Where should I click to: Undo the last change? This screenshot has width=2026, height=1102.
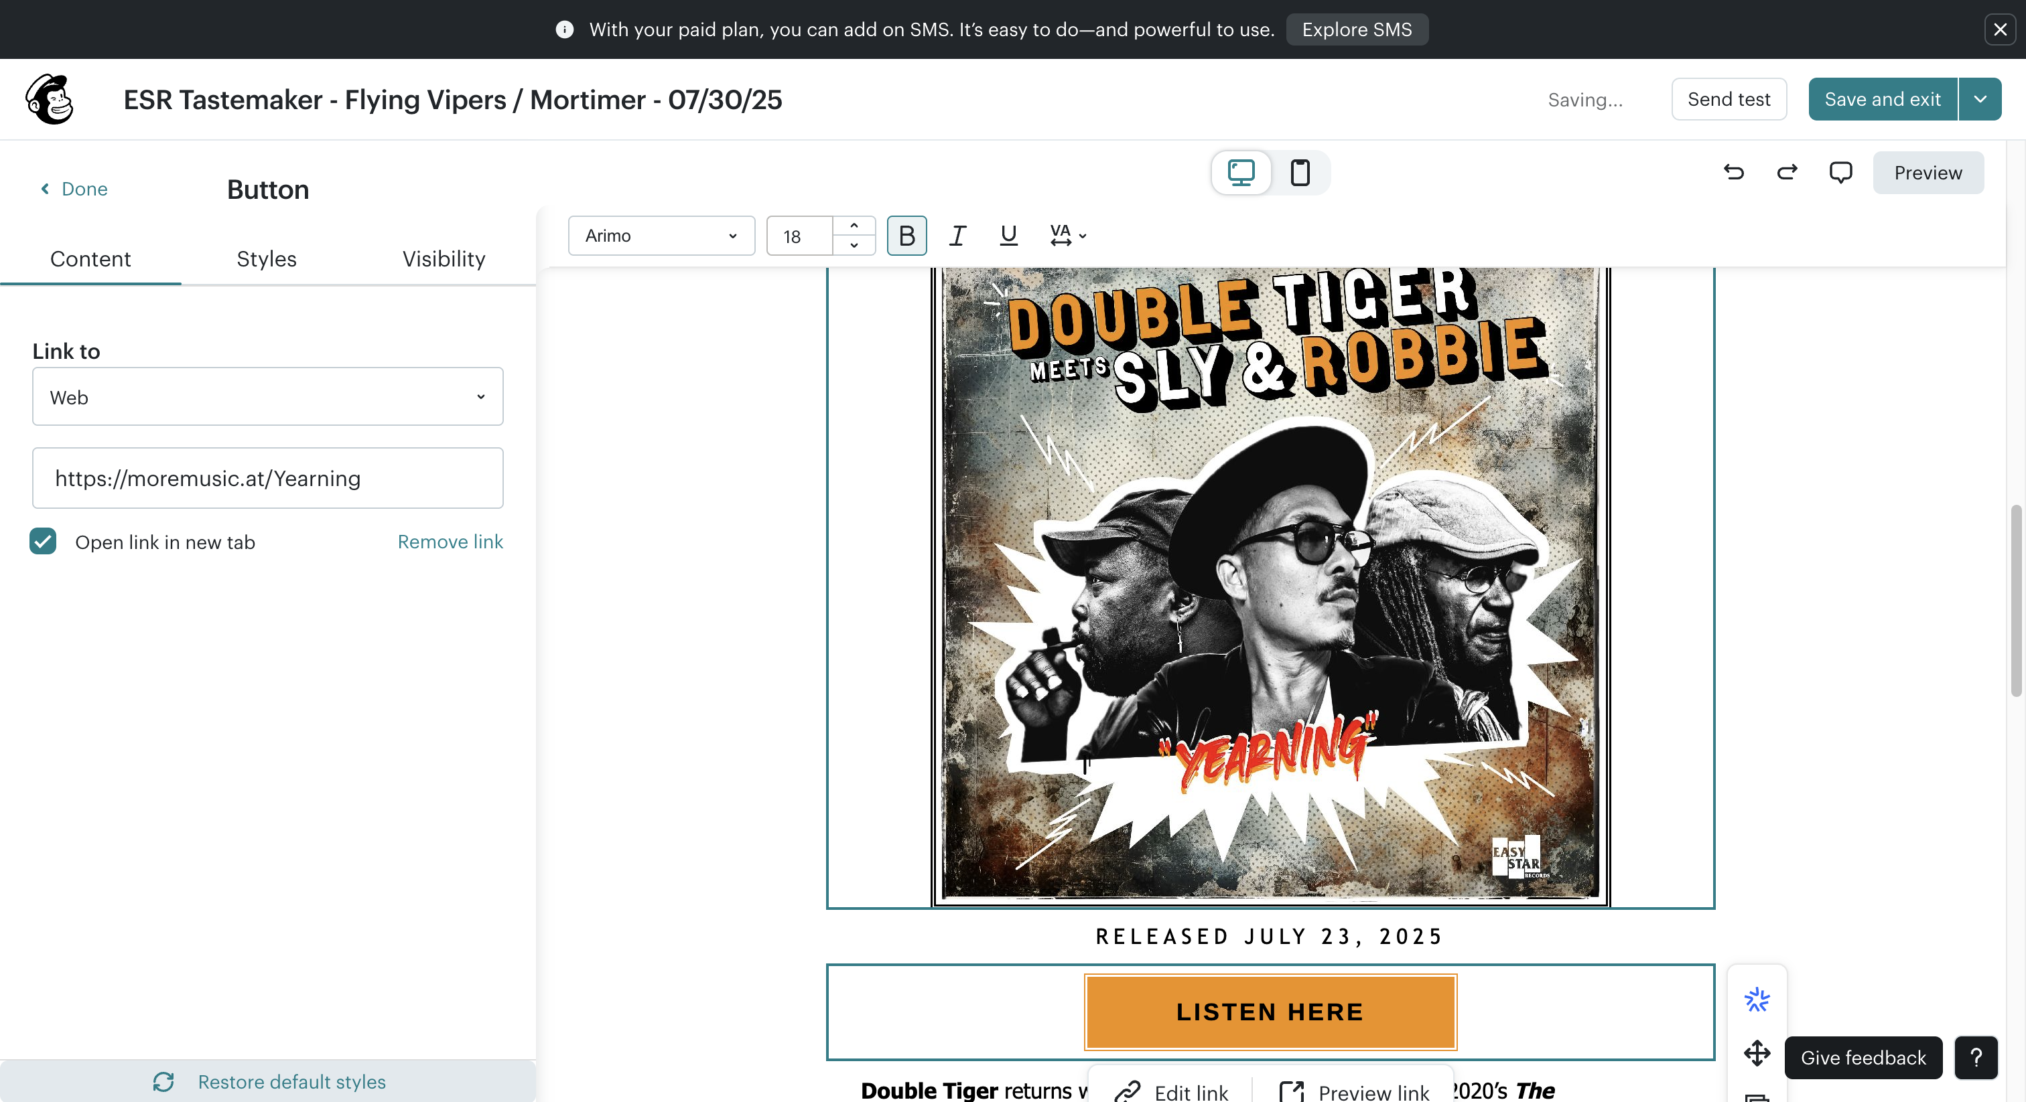pos(1733,172)
